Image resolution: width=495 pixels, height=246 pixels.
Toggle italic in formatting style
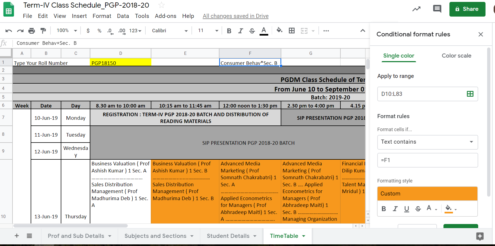coord(395,209)
